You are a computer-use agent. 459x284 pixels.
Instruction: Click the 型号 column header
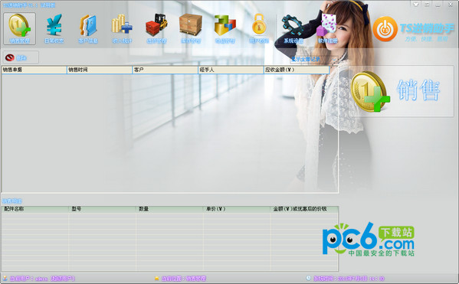(x=103, y=209)
